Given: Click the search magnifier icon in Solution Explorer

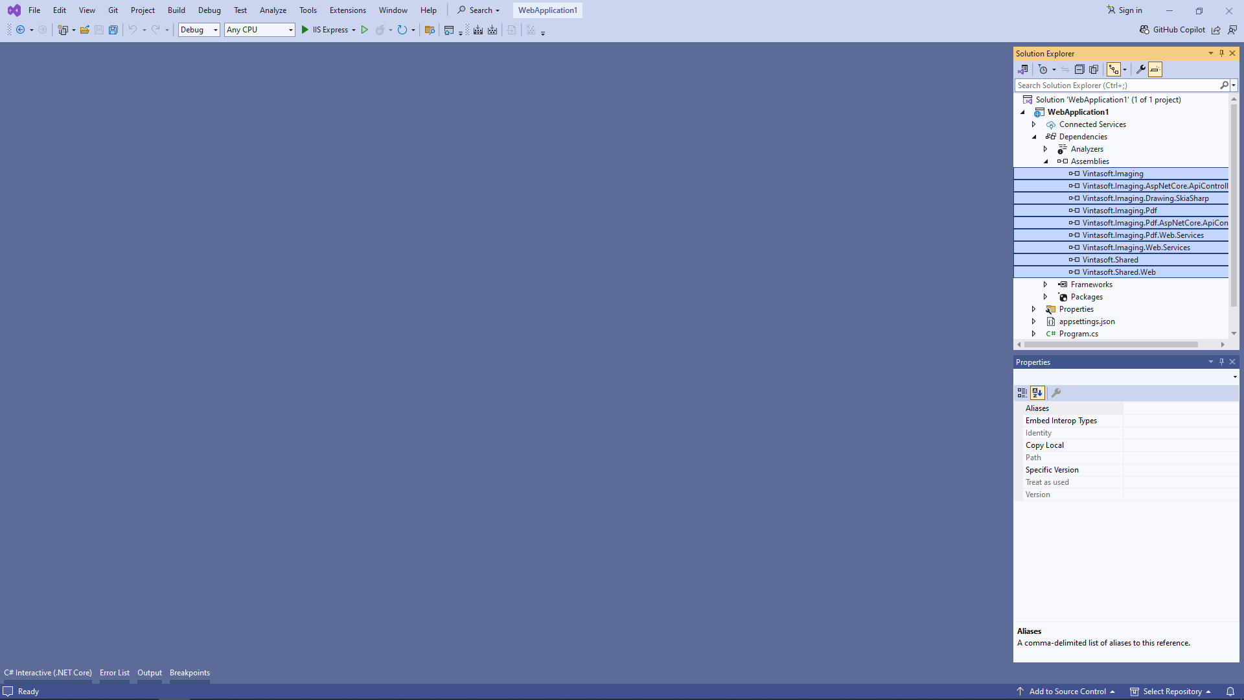Looking at the screenshot, I should pos(1224,86).
